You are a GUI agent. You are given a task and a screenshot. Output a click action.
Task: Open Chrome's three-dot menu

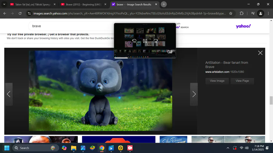pyautogui.click(x=268, y=13)
